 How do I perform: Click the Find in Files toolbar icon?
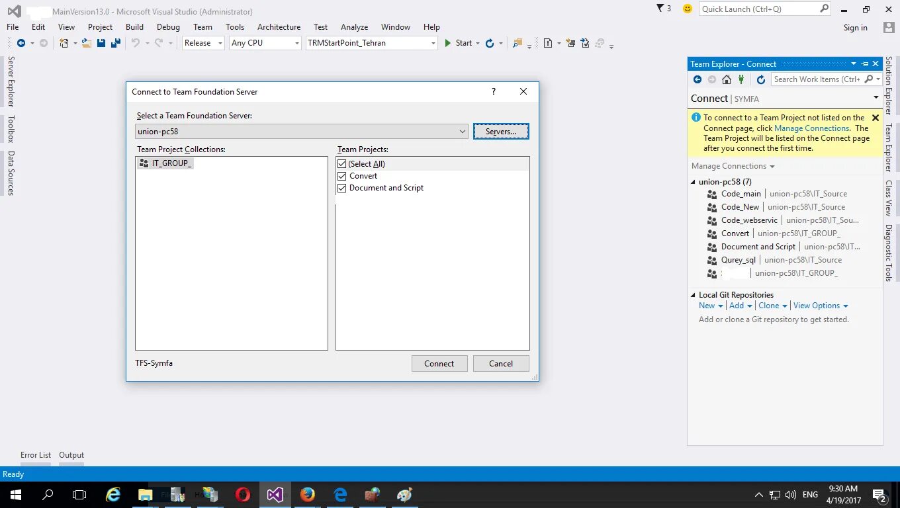[518, 43]
